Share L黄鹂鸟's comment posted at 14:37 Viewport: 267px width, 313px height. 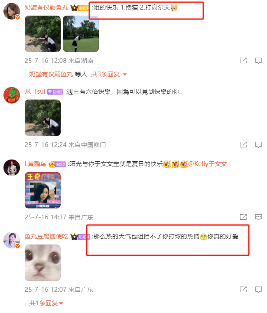click(243, 217)
